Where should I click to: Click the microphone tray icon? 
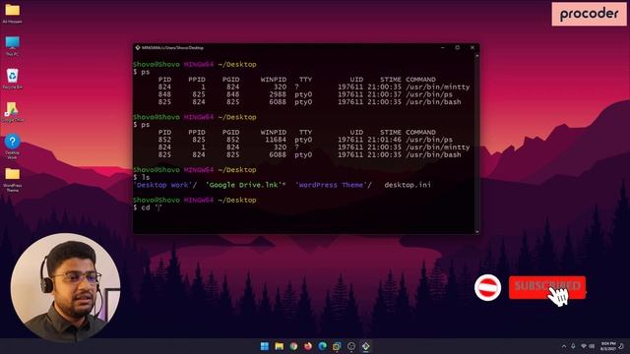point(573,346)
